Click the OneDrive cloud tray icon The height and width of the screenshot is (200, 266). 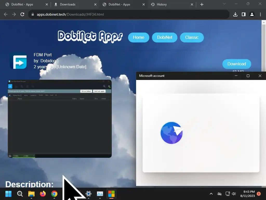click(x=220, y=194)
